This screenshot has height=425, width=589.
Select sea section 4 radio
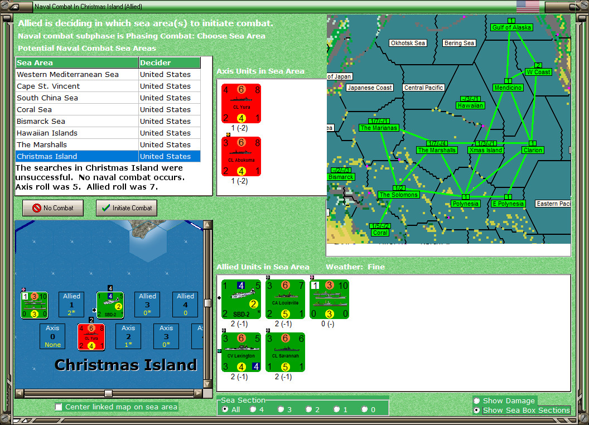(x=253, y=409)
